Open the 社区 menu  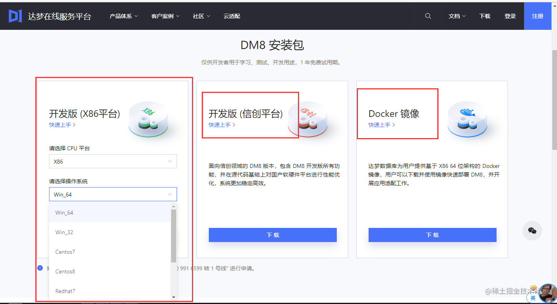coord(201,16)
